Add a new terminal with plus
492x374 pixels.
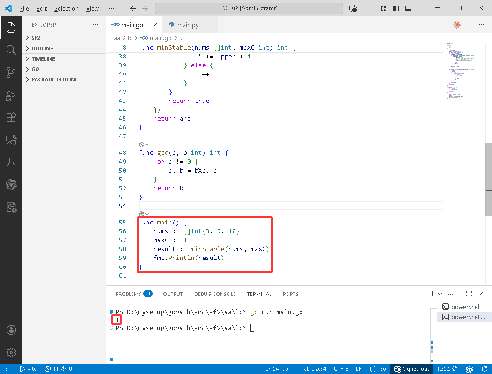pyautogui.click(x=432, y=294)
